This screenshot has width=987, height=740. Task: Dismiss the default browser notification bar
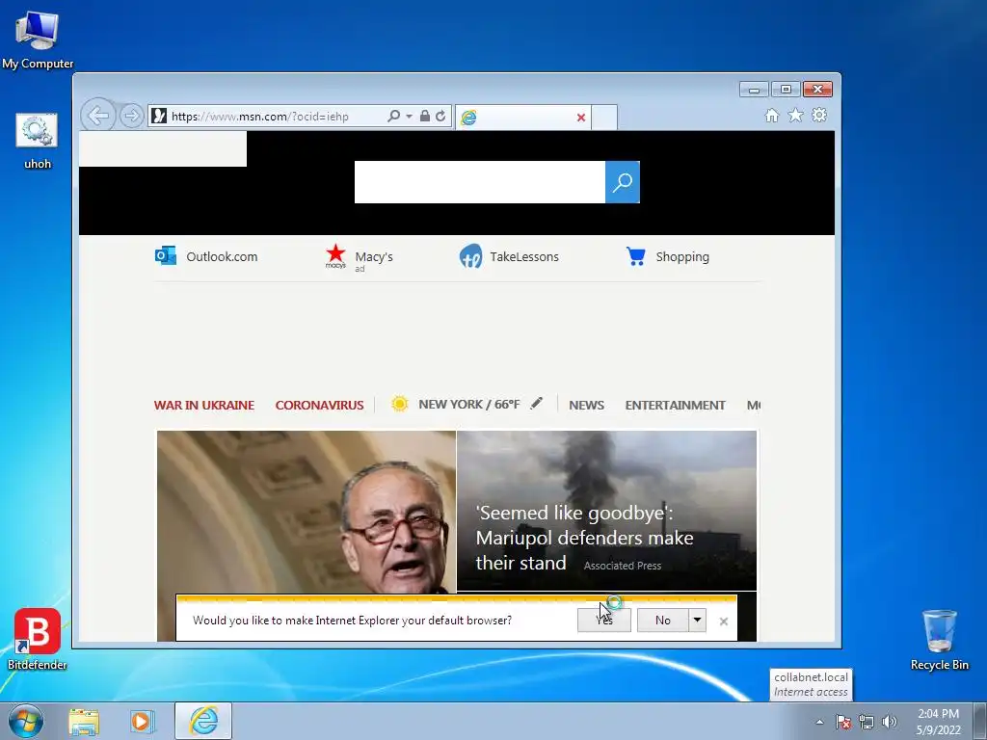click(724, 621)
